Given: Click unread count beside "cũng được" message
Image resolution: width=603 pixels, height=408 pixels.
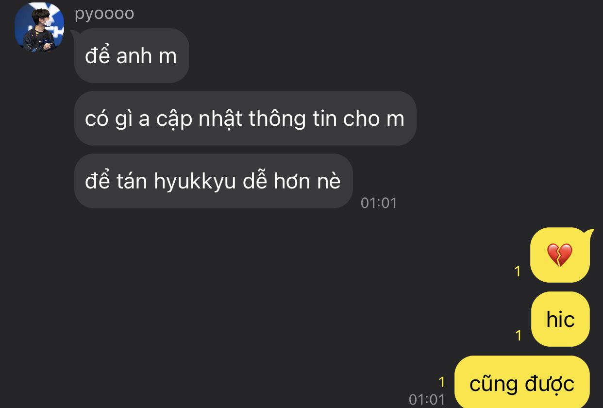Looking at the screenshot, I should click(x=442, y=382).
